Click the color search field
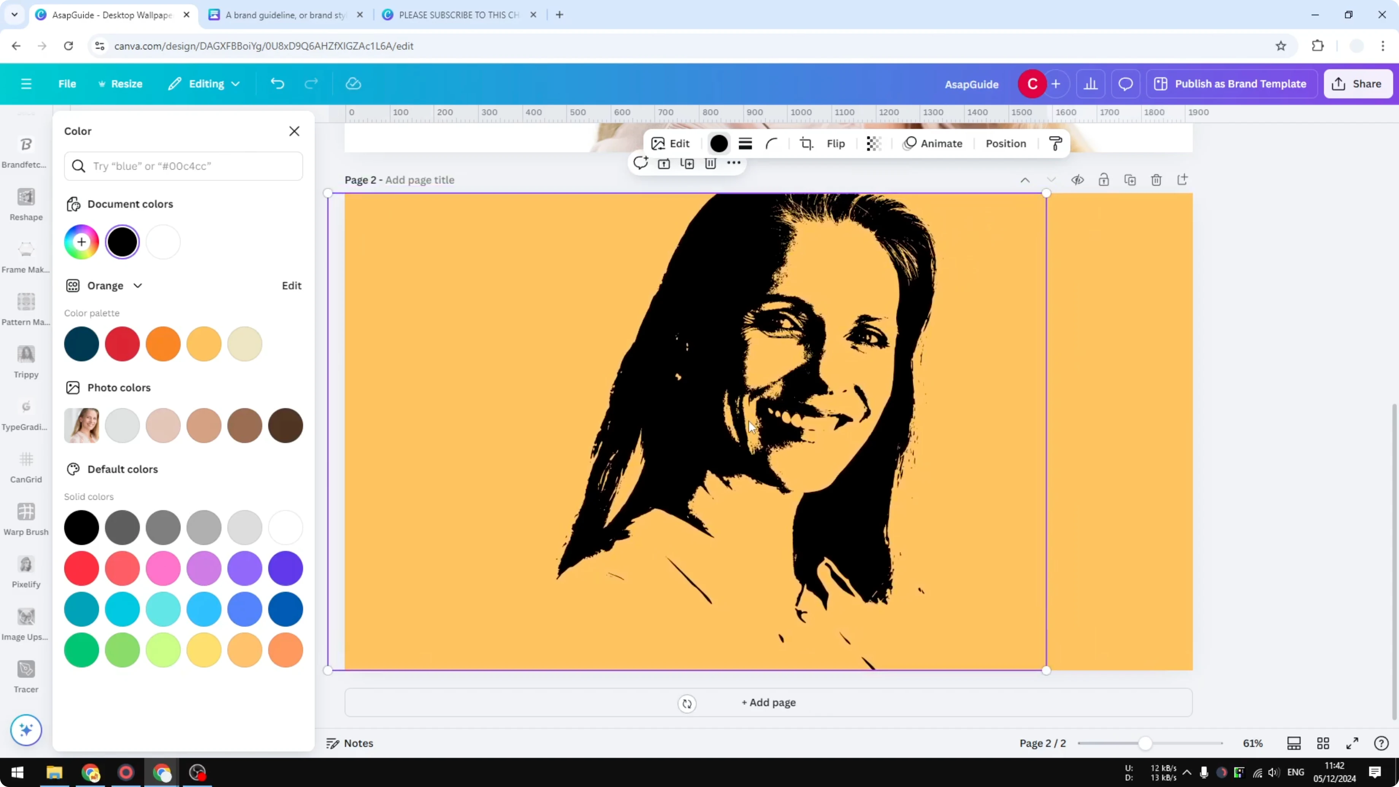1399x787 pixels. coord(184,166)
